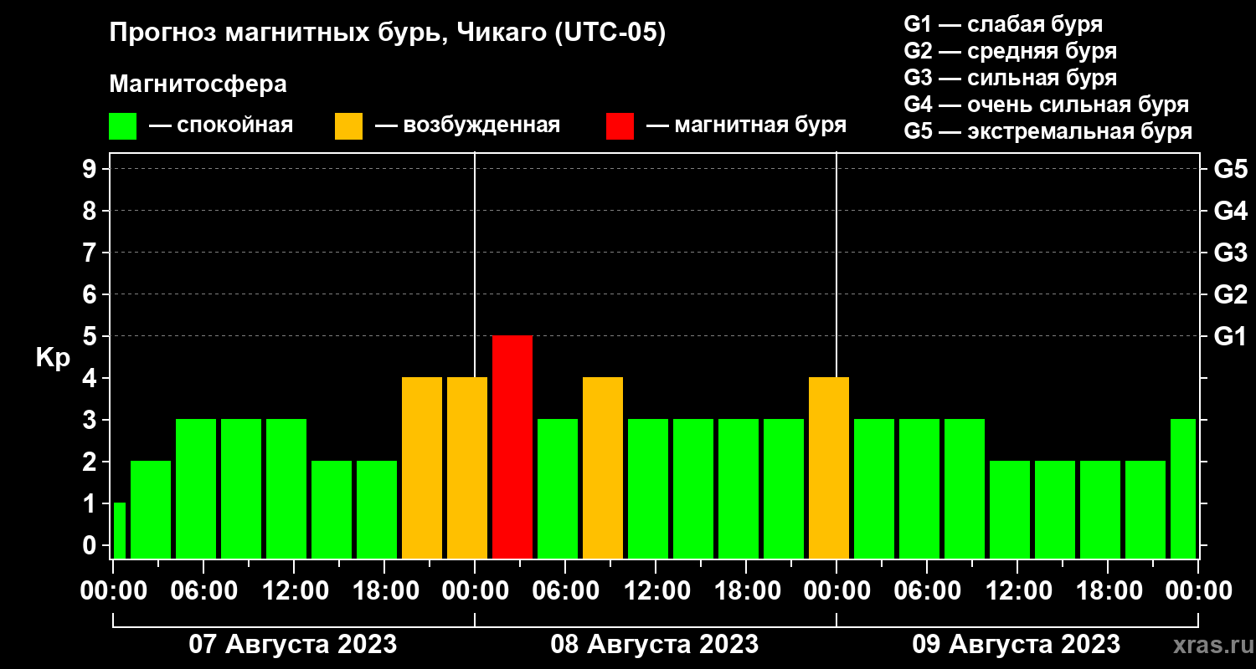Click the '09 Августа 2023' date label

(x=1017, y=645)
